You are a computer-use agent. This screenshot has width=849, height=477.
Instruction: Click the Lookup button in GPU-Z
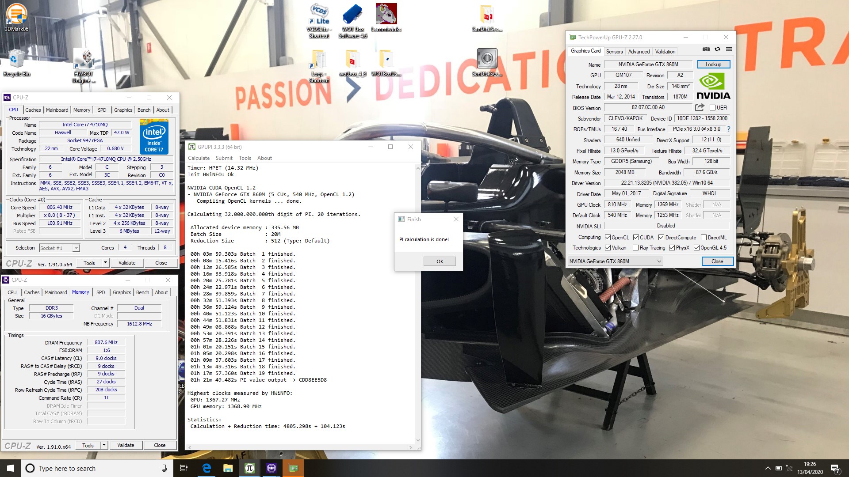[713, 64]
